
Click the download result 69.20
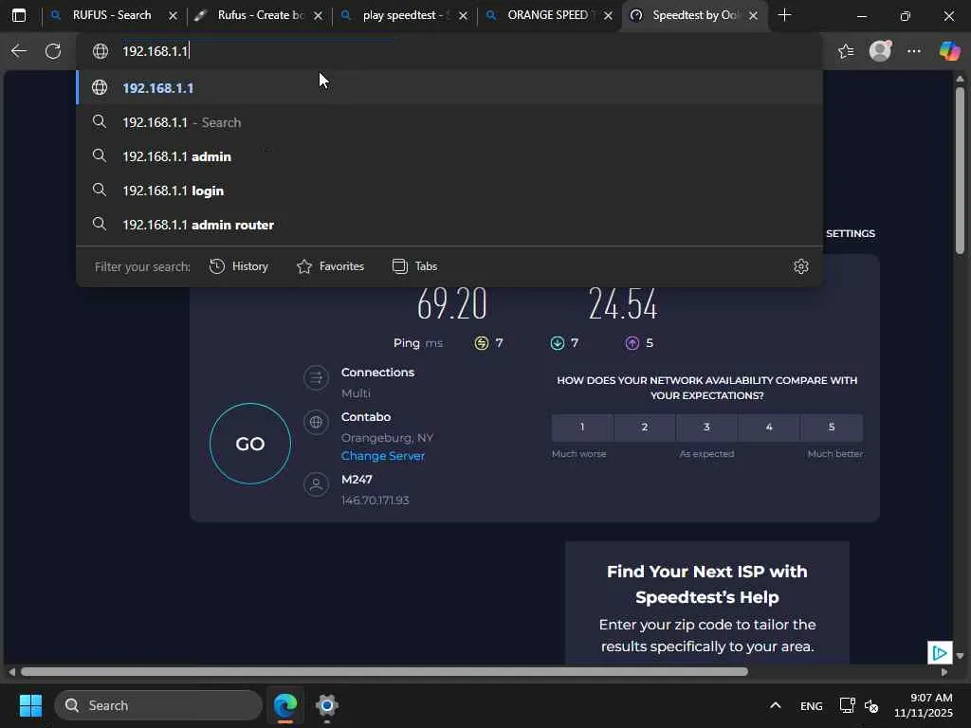click(452, 304)
